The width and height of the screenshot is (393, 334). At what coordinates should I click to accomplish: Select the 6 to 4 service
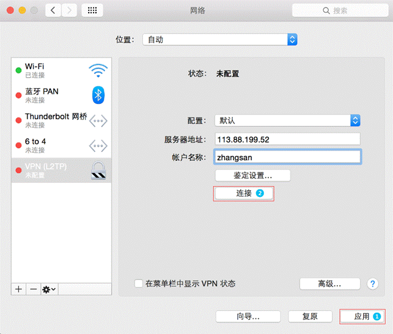61,146
